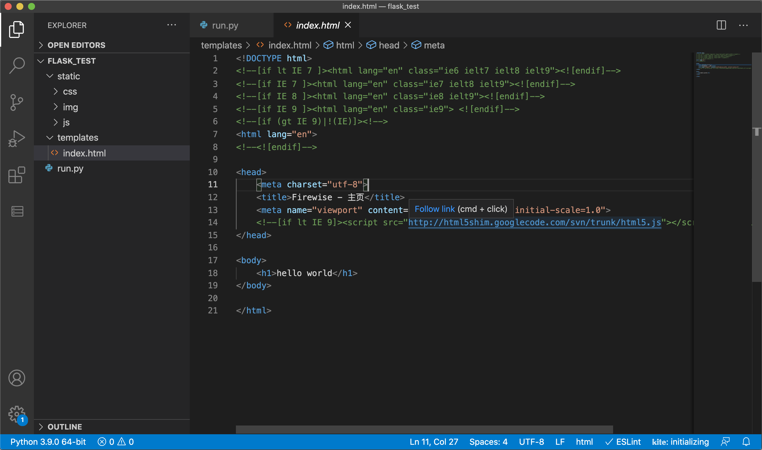
Task: Expand the OPEN EDITORS section
Action: tap(76, 45)
